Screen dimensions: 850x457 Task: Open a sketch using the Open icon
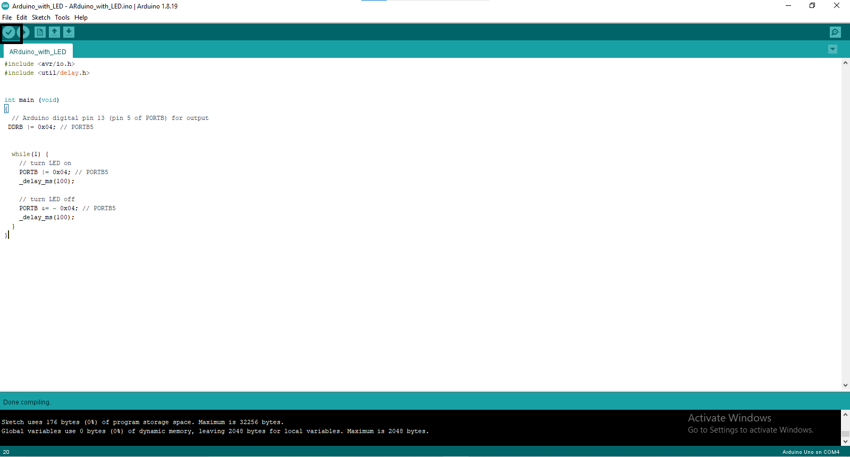54,32
